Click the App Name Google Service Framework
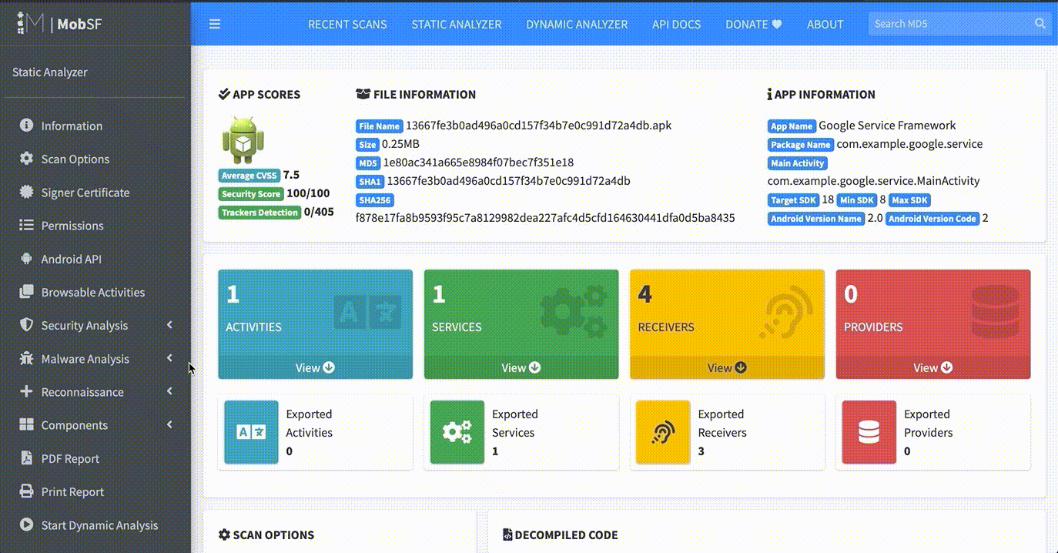The width and height of the screenshot is (1058, 553). 887,126
